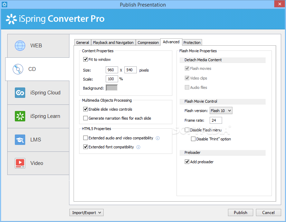
Task: Click the Publish button
Action: pos(240,213)
